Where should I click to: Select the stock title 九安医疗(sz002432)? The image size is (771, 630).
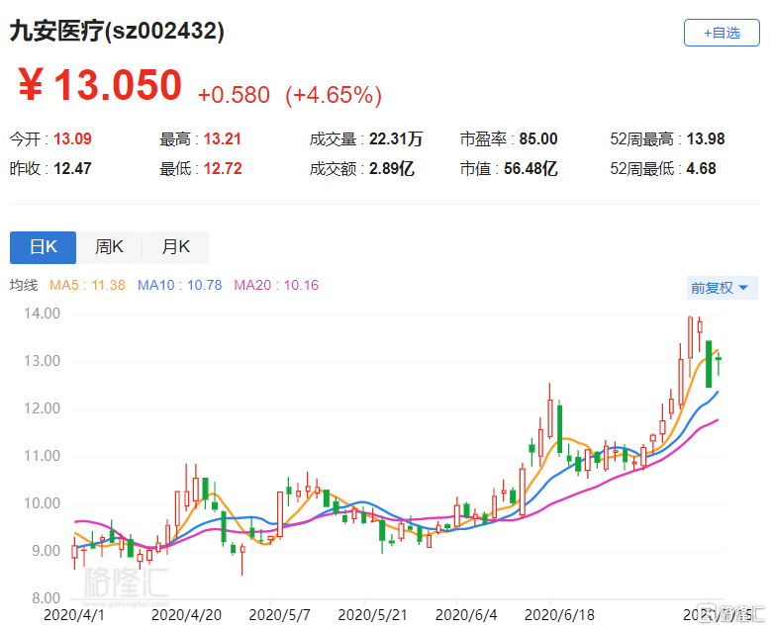[x=117, y=31]
